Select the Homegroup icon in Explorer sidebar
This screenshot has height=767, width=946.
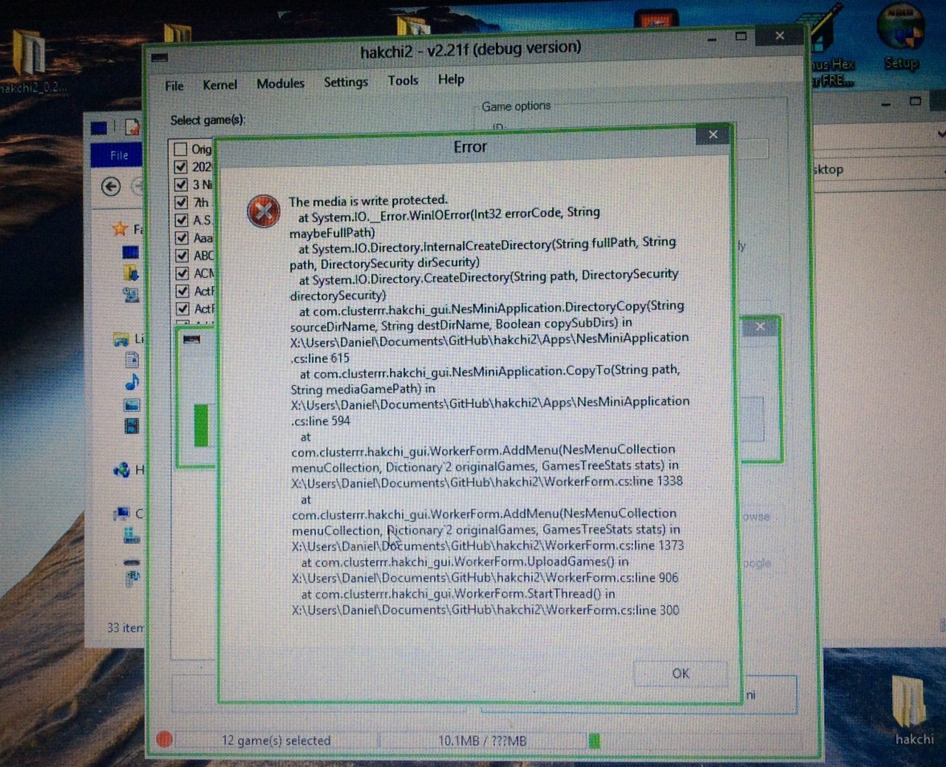(122, 470)
